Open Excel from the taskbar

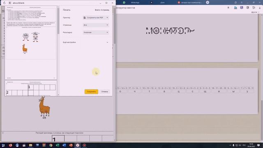[58, 145]
